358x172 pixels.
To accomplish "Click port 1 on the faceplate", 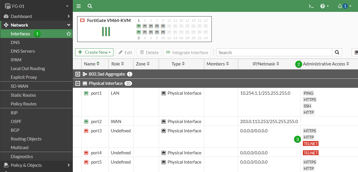I will (x=139, y=26).
